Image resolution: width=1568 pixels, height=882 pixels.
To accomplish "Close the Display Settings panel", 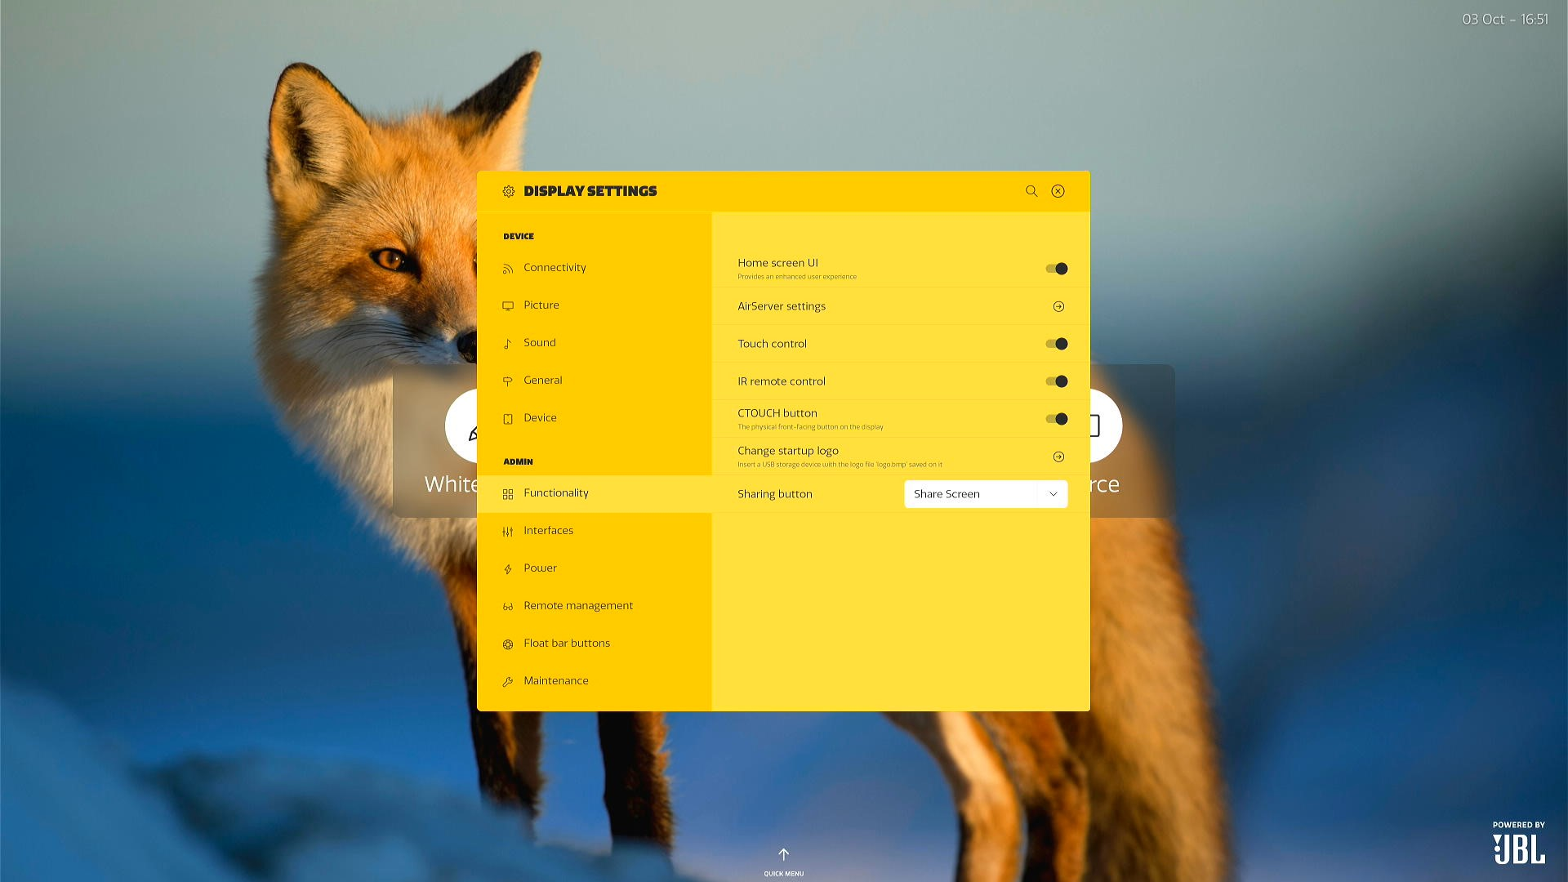I will (1058, 191).
